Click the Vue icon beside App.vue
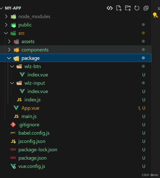The height and width of the screenshot is (178, 160). click(x=16, y=108)
